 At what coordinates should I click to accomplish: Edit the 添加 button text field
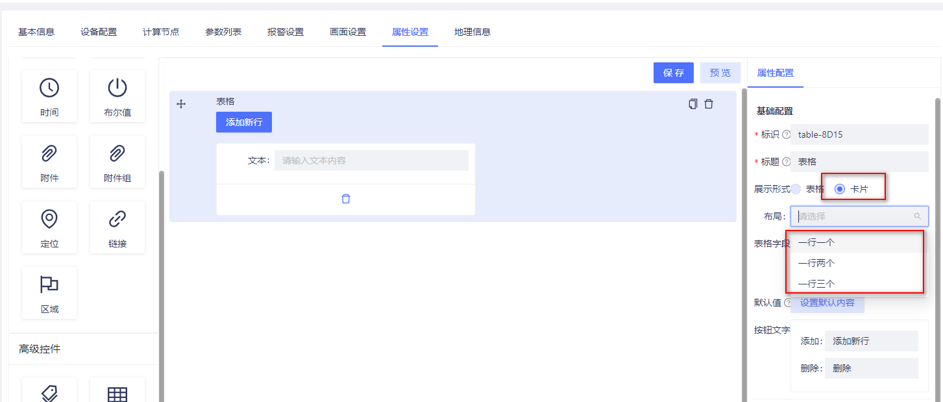[872, 341]
